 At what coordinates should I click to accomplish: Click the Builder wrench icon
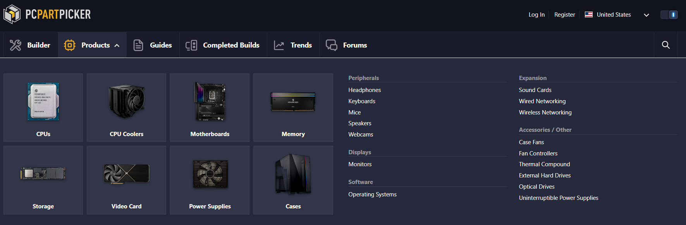[15, 45]
